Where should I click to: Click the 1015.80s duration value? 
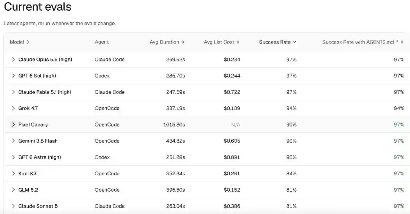pyautogui.click(x=174, y=124)
